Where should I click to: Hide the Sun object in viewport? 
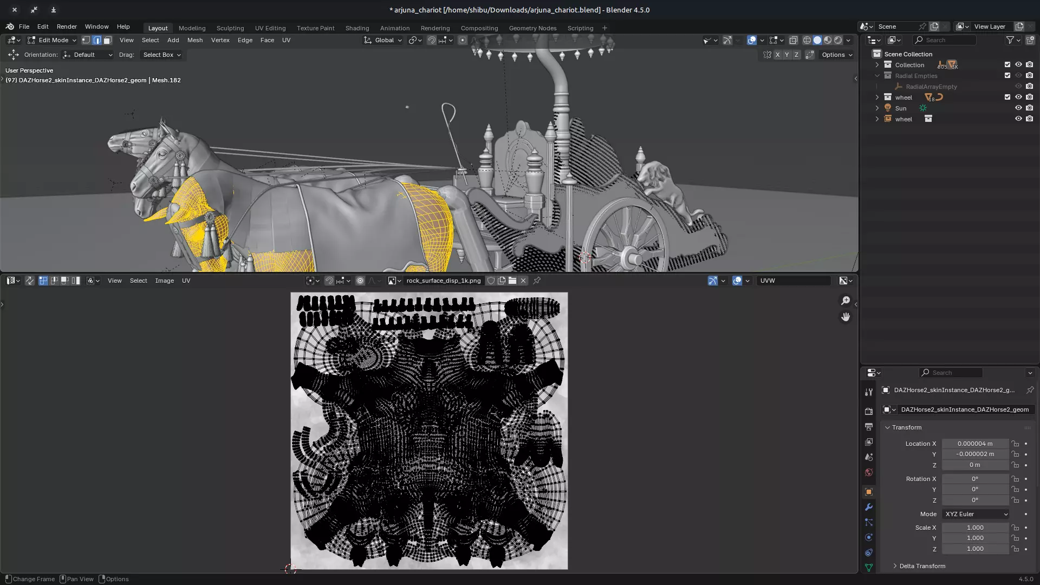pyautogui.click(x=1018, y=108)
